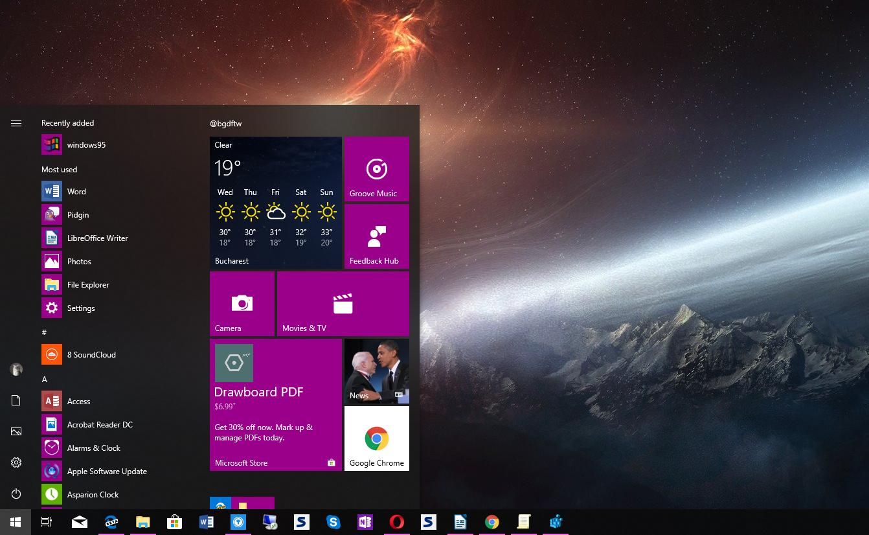Switch to Word on the taskbar
Viewport: 869px width, 535px height.
(207, 522)
